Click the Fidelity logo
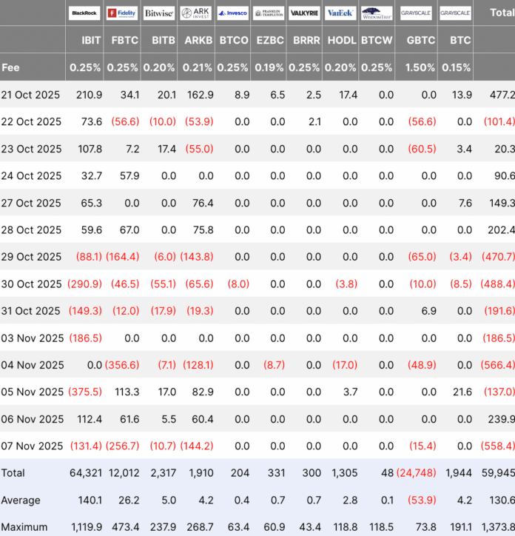This screenshot has width=515, height=536. [x=121, y=13]
